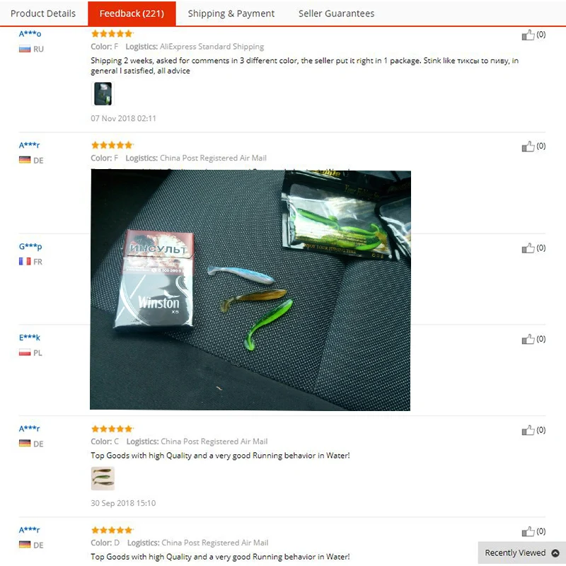The width and height of the screenshot is (566, 566).
Task: Click thumbs-up on Color C review
Action: 528,430
